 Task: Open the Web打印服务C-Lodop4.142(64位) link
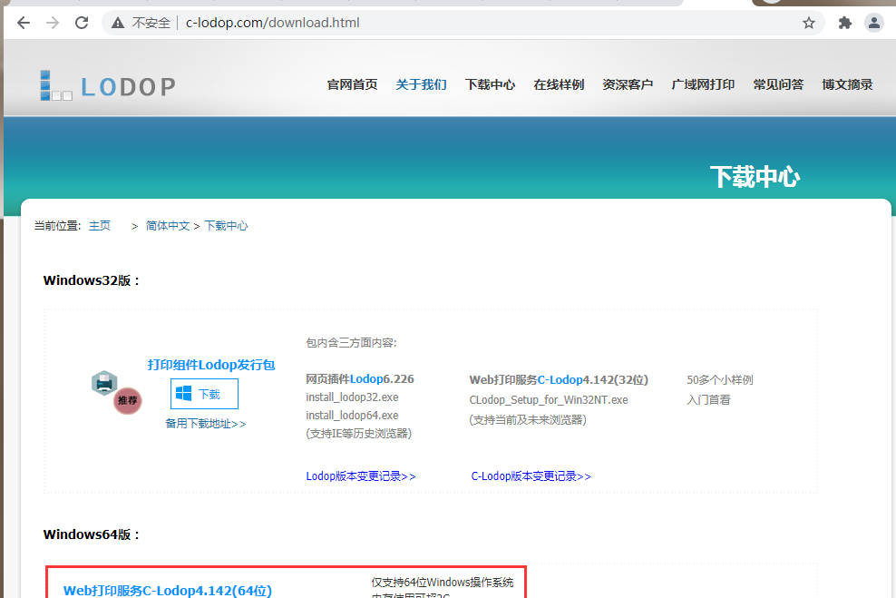click(168, 591)
